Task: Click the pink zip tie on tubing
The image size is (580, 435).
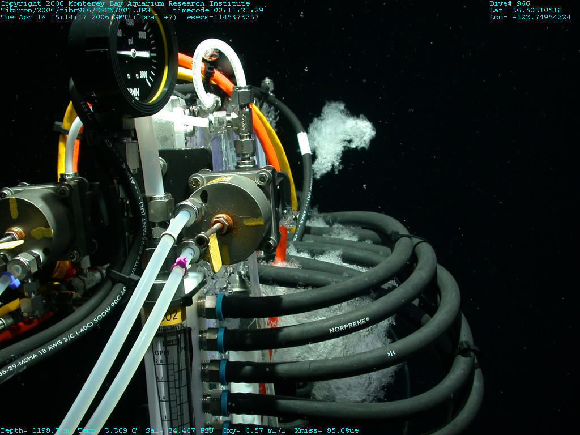Action: [x=181, y=264]
